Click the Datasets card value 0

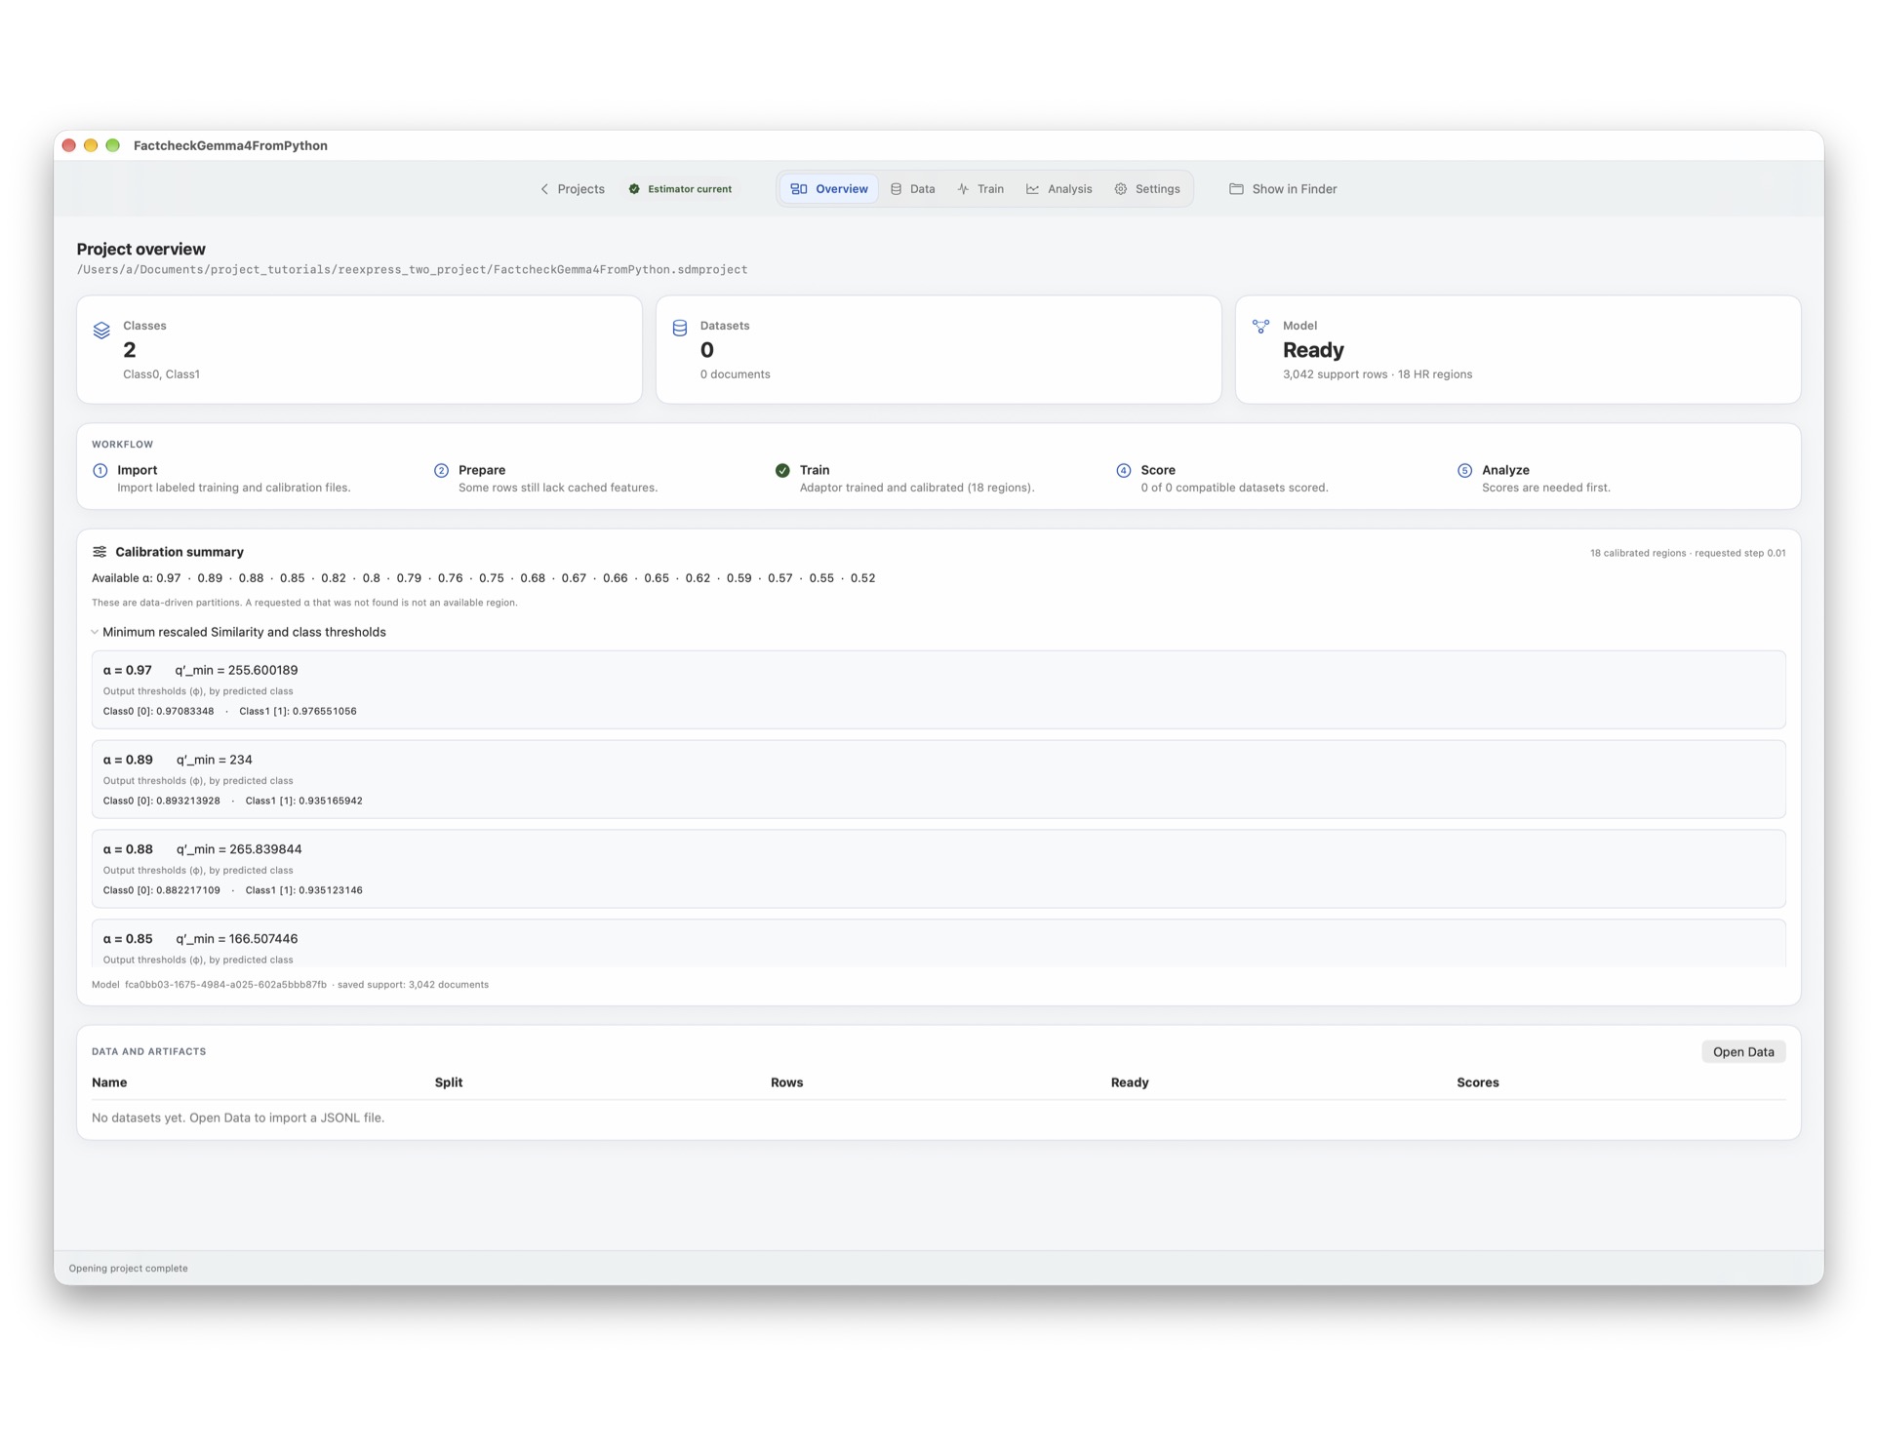(x=707, y=350)
